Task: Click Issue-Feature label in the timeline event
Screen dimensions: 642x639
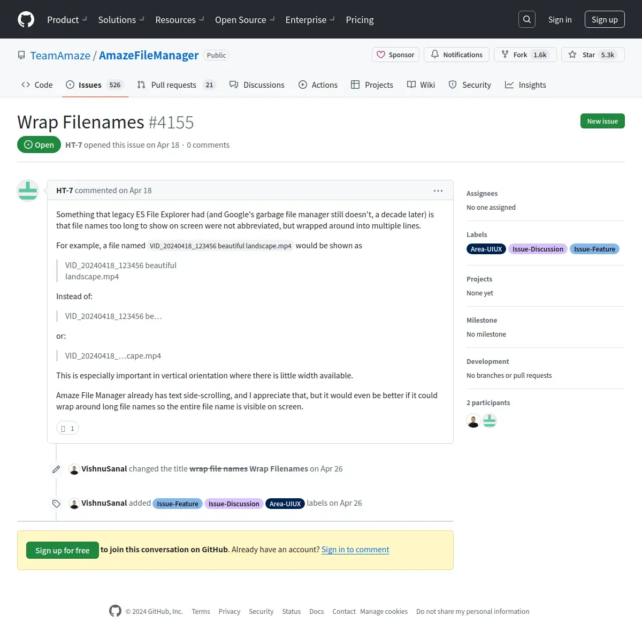Action: click(x=178, y=504)
